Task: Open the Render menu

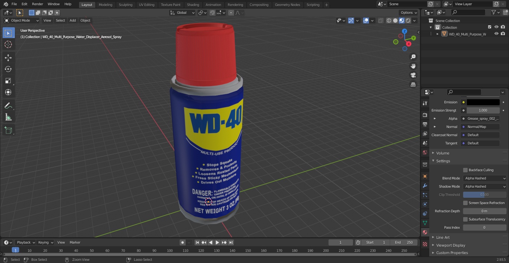Action: click(x=37, y=4)
